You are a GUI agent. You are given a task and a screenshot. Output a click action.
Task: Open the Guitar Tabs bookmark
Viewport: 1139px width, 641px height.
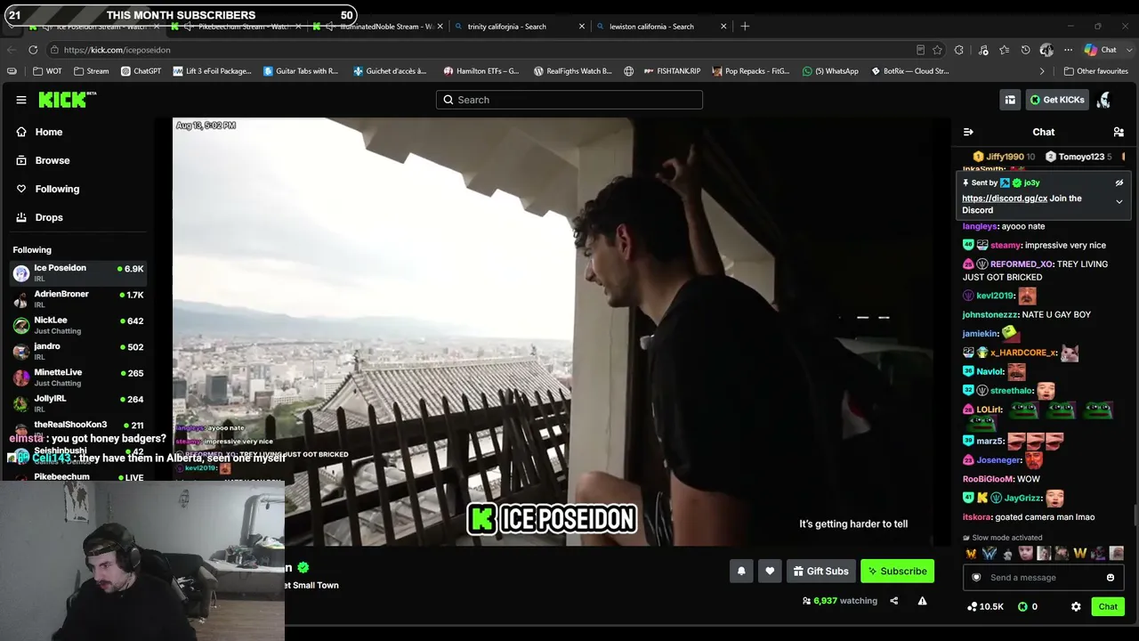tap(301, 71)
